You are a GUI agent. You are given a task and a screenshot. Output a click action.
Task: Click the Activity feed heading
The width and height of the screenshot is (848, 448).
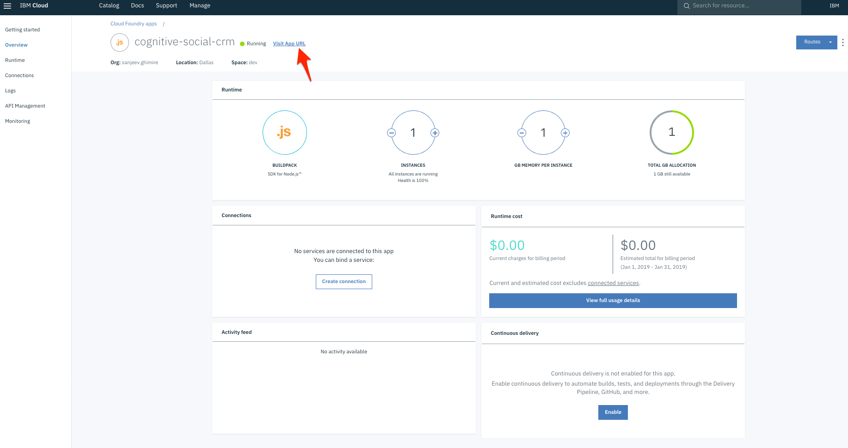pyautogui.click(x=237, y=332)
